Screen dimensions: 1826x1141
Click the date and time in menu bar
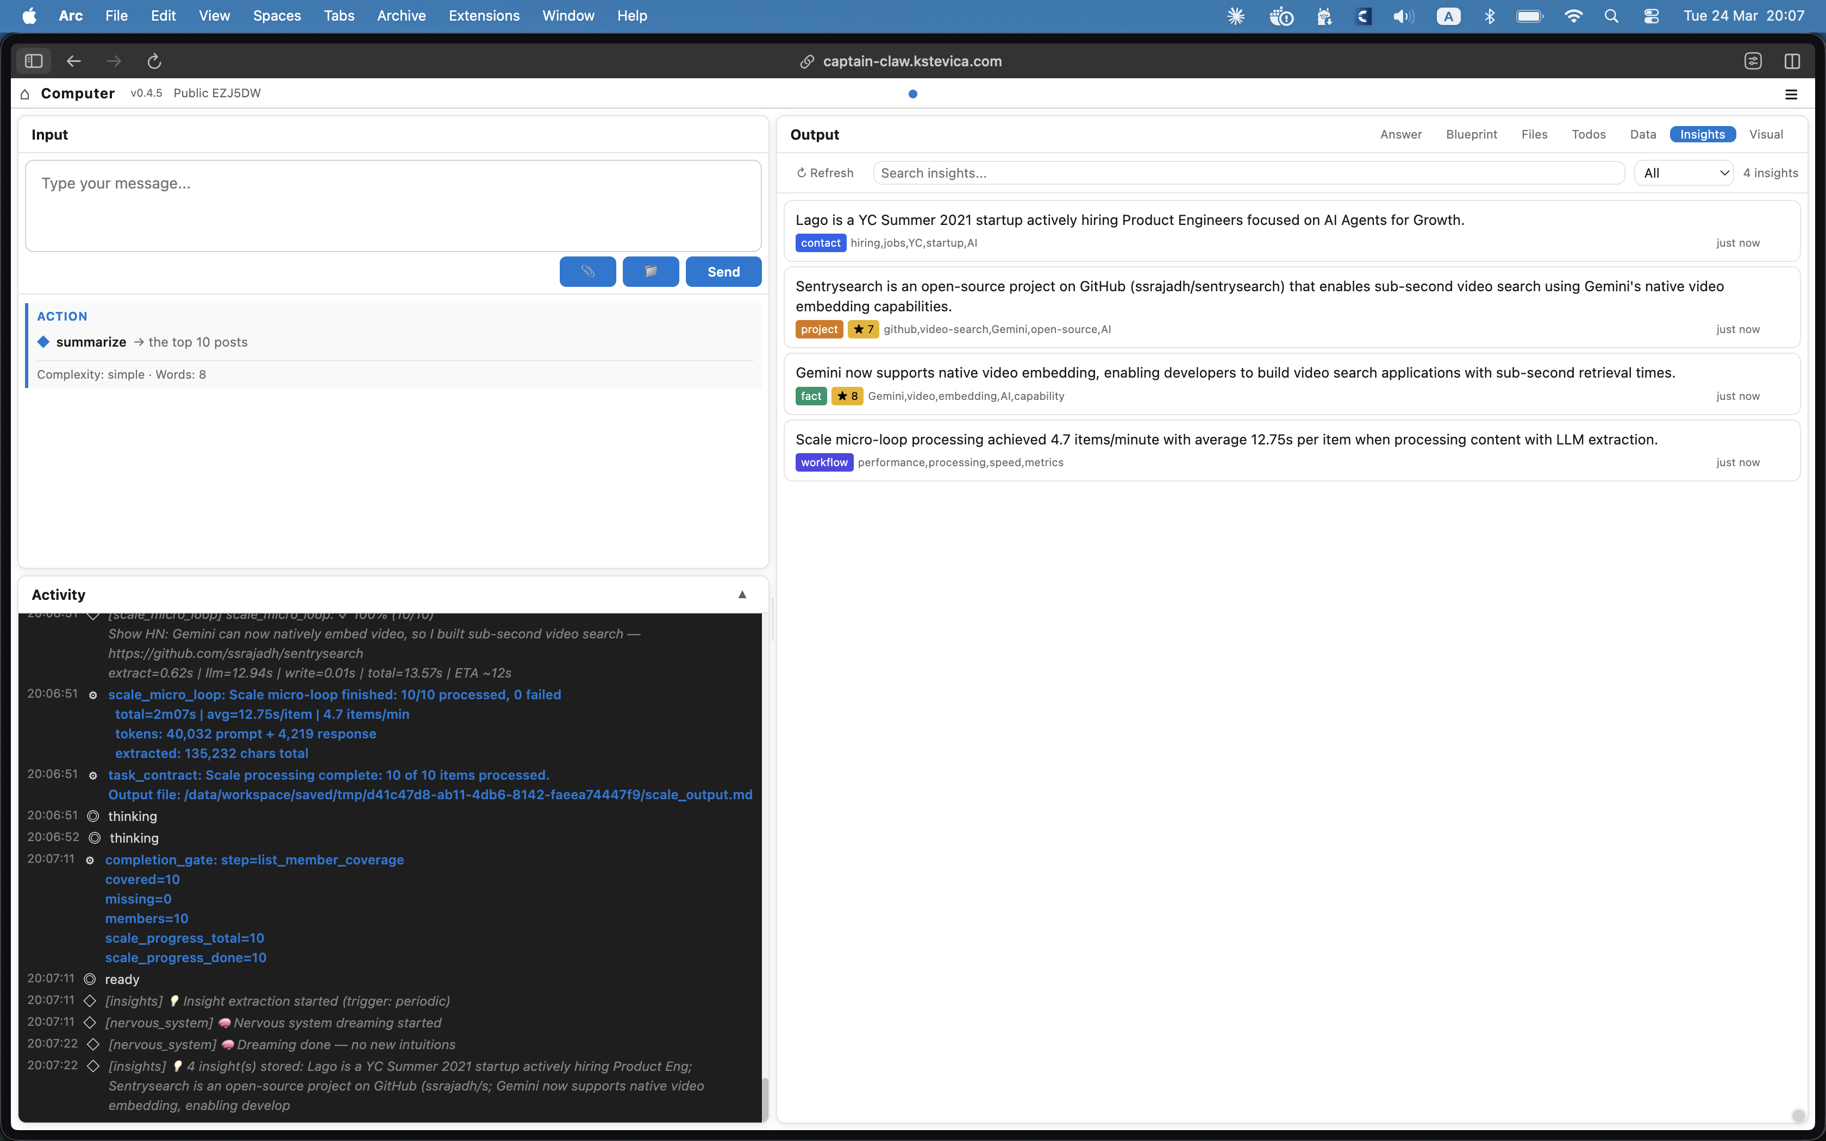[1744, 16]
